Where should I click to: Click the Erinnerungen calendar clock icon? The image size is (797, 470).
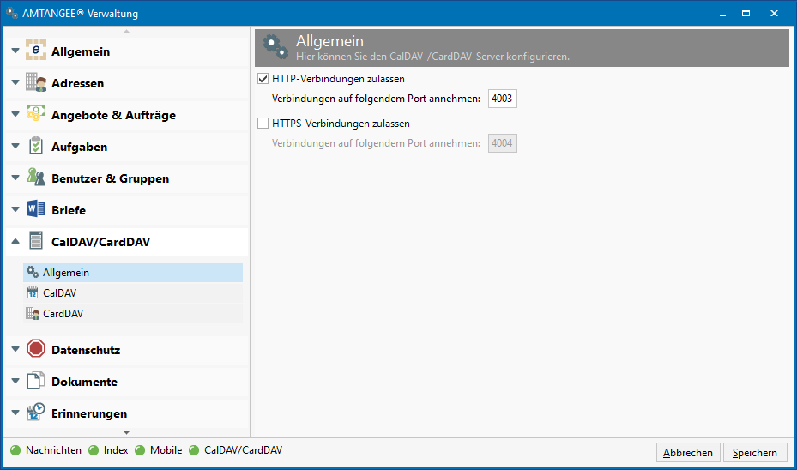coord(35,412)
